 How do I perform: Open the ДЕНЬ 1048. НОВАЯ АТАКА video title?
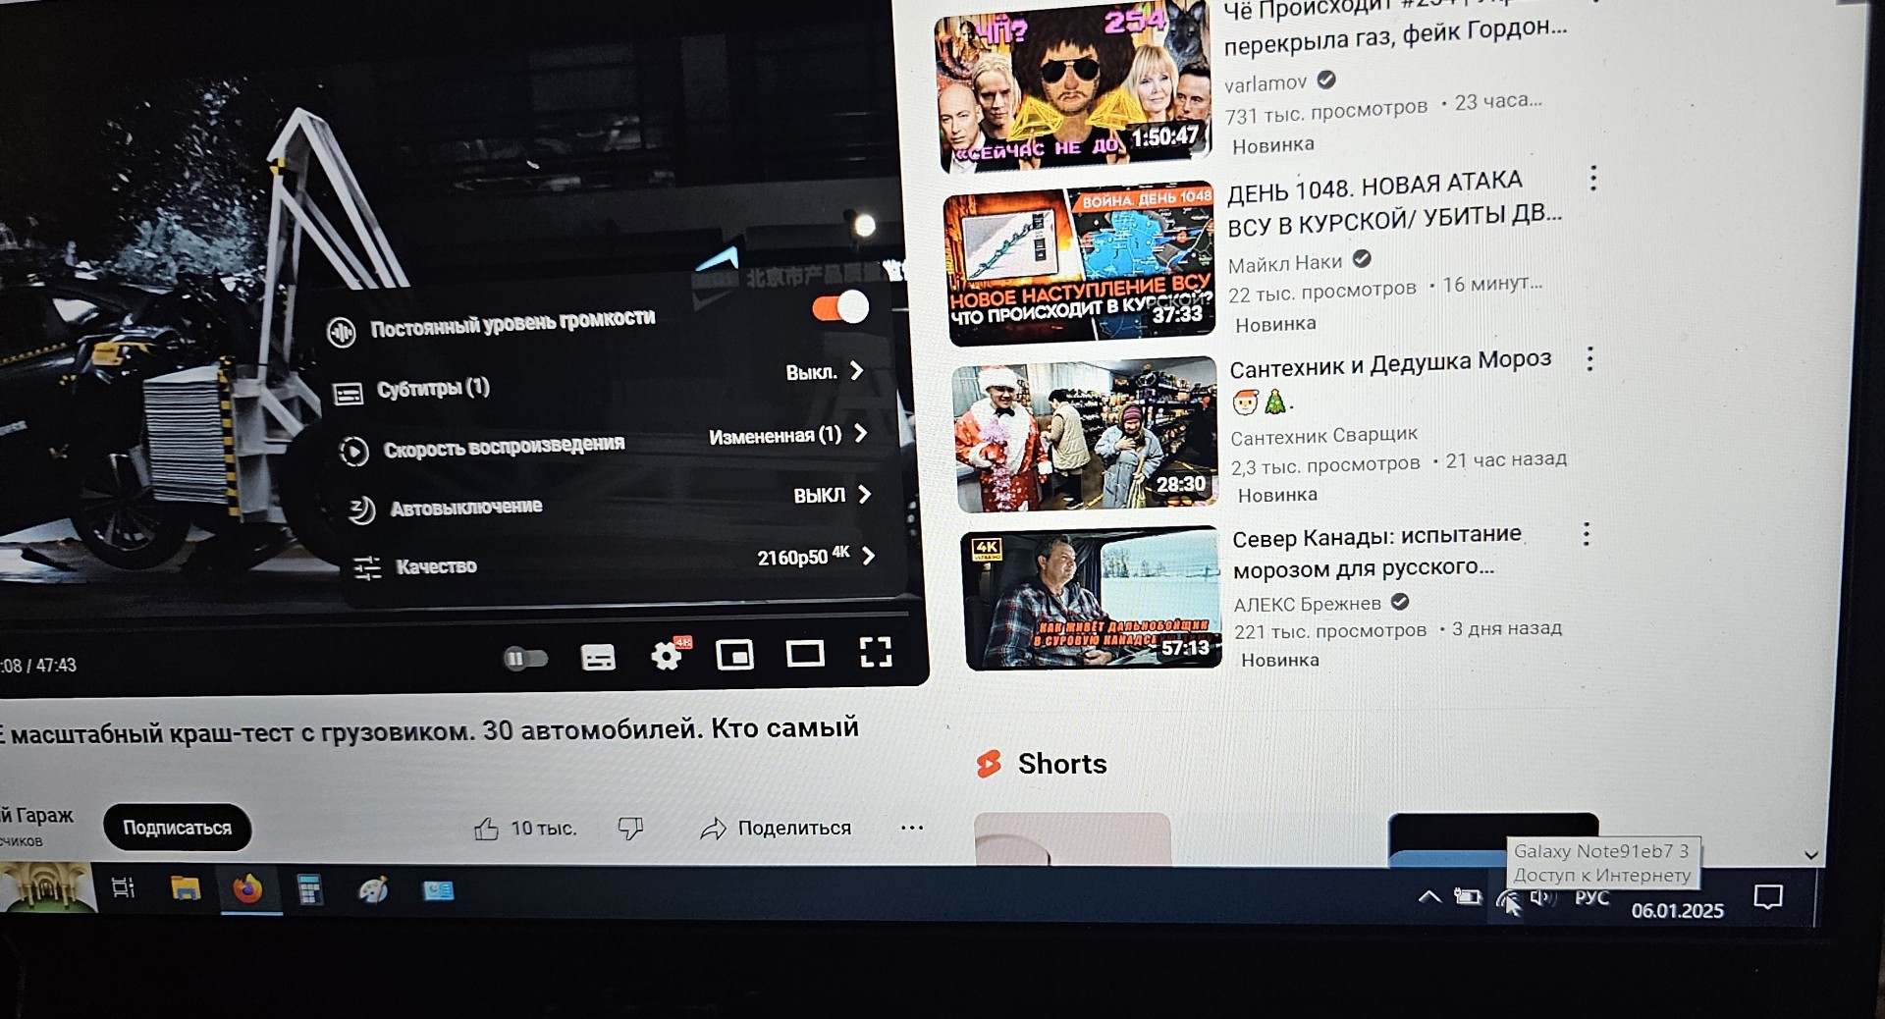1394,203
